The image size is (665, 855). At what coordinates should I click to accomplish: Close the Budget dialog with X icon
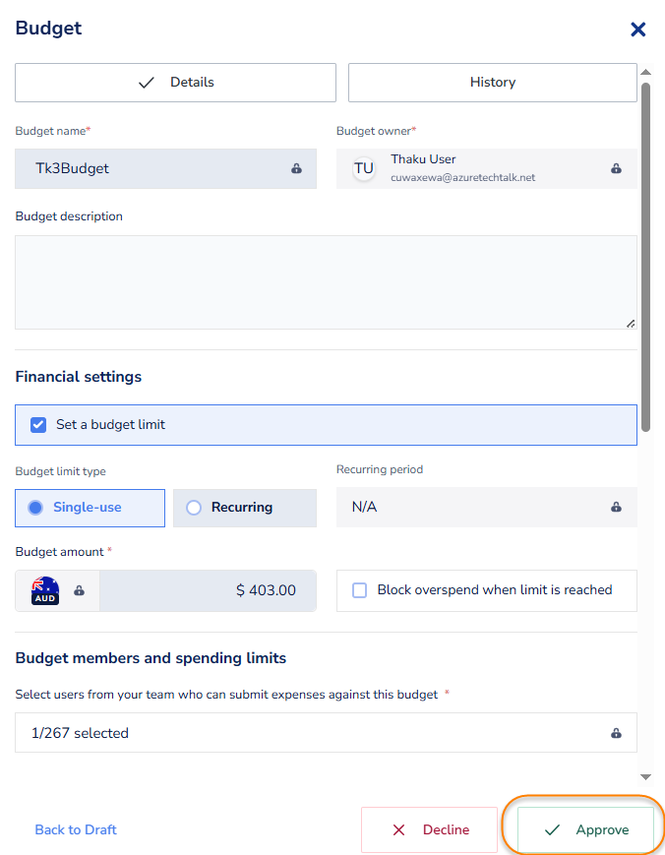click(x=637, y=30)
